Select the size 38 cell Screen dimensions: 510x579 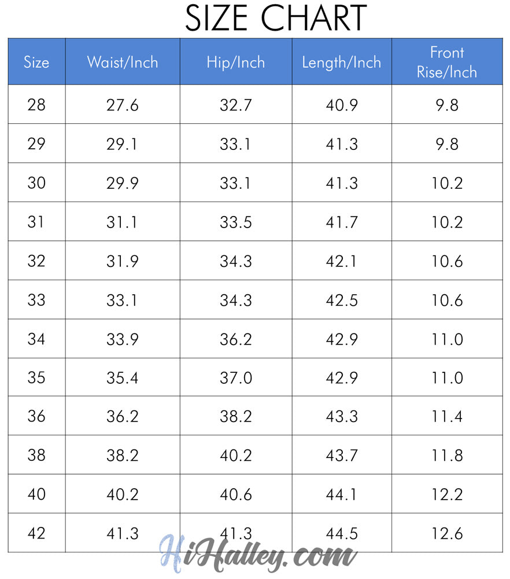pyautogui.click(x=36, y=455)
